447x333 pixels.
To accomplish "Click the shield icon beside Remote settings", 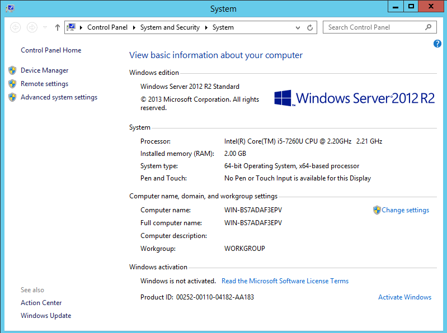I will click(x=12, y=84).
